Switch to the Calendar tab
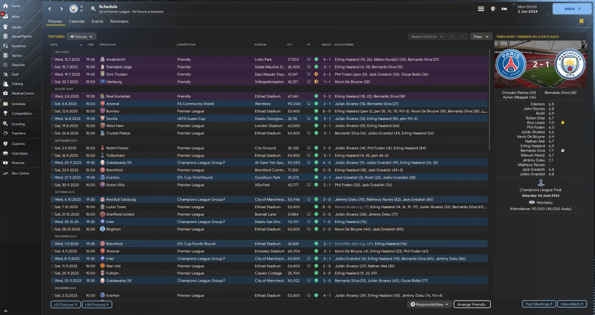595x315 pixels. (x=77, y=21)
